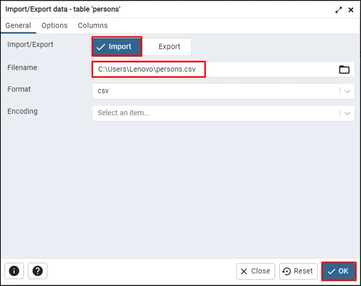The width and height of the screenshot is (361, 286).
Task: Open the info icon button
Action: tap(14, 271)
